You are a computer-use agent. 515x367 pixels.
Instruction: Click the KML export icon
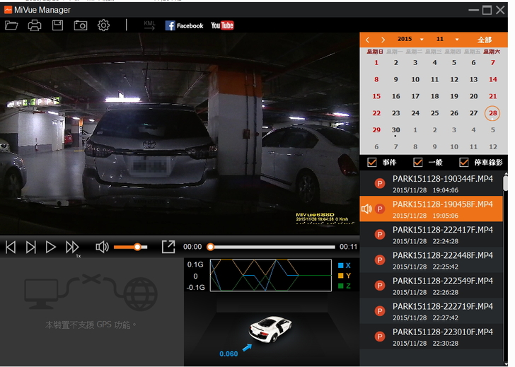(x=149, y=25)
